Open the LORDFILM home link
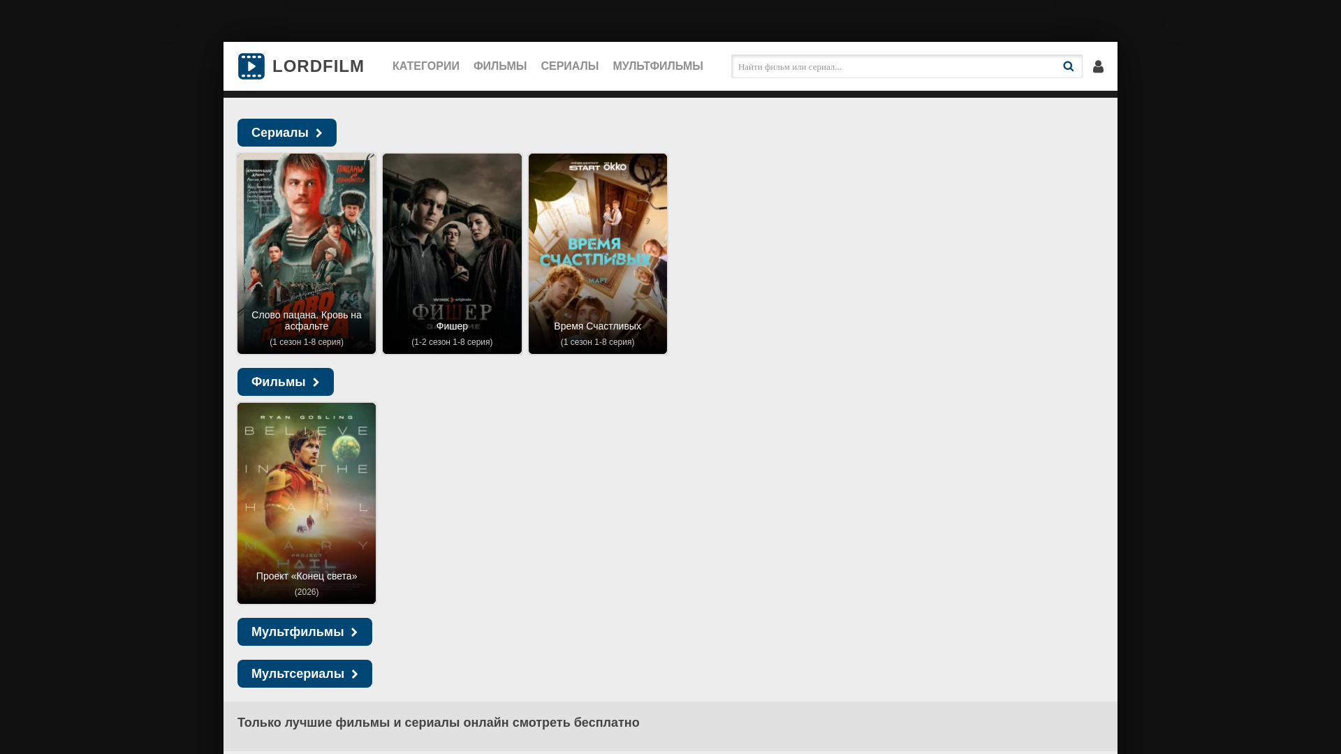This screenshot has height=754, width=1341. [x=301, y=66]
